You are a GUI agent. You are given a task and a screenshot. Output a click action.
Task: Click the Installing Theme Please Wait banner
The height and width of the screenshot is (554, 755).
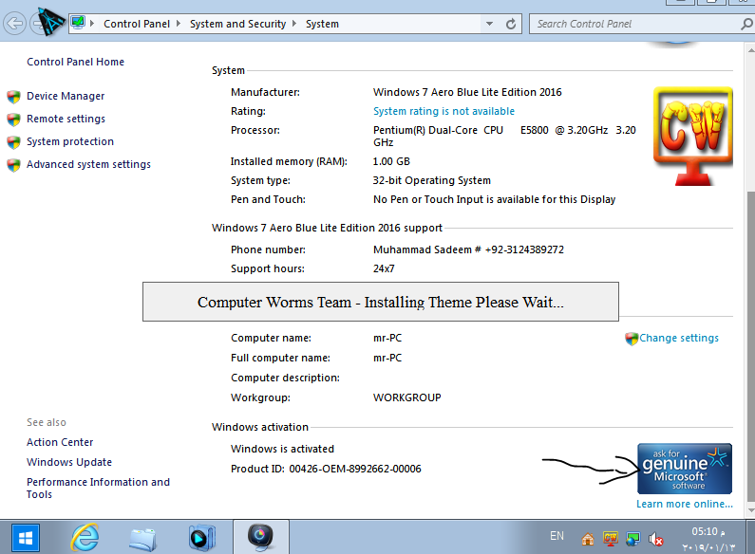pos(381,302)
